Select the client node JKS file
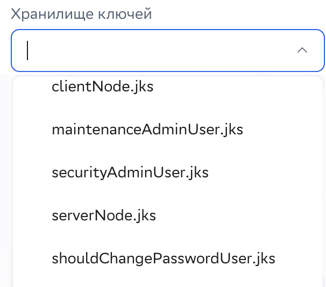 tap(103, 87)
